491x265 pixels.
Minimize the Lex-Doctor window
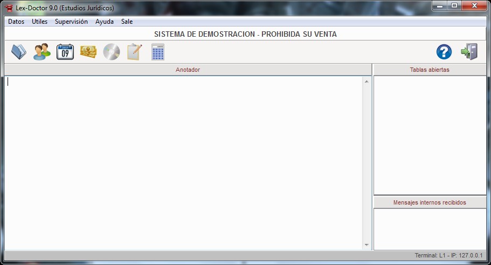pyautogui.click(x=440, y=5)
